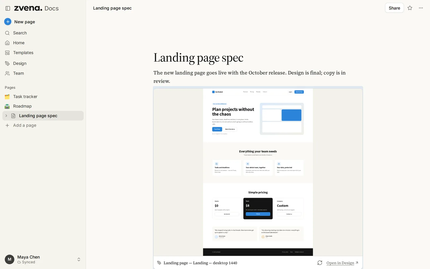Click the Templates layout icon
Image resolution: width=430 pixels, height=269 pixels.
click(x=7, y=53)
